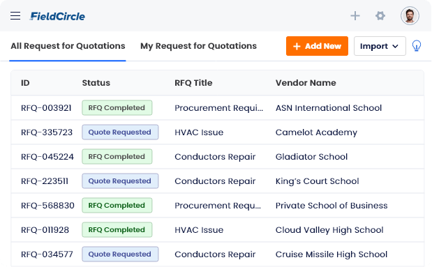Switch to My Request for Quotations tab
432x267 pixels.
[x=198, y=46]
